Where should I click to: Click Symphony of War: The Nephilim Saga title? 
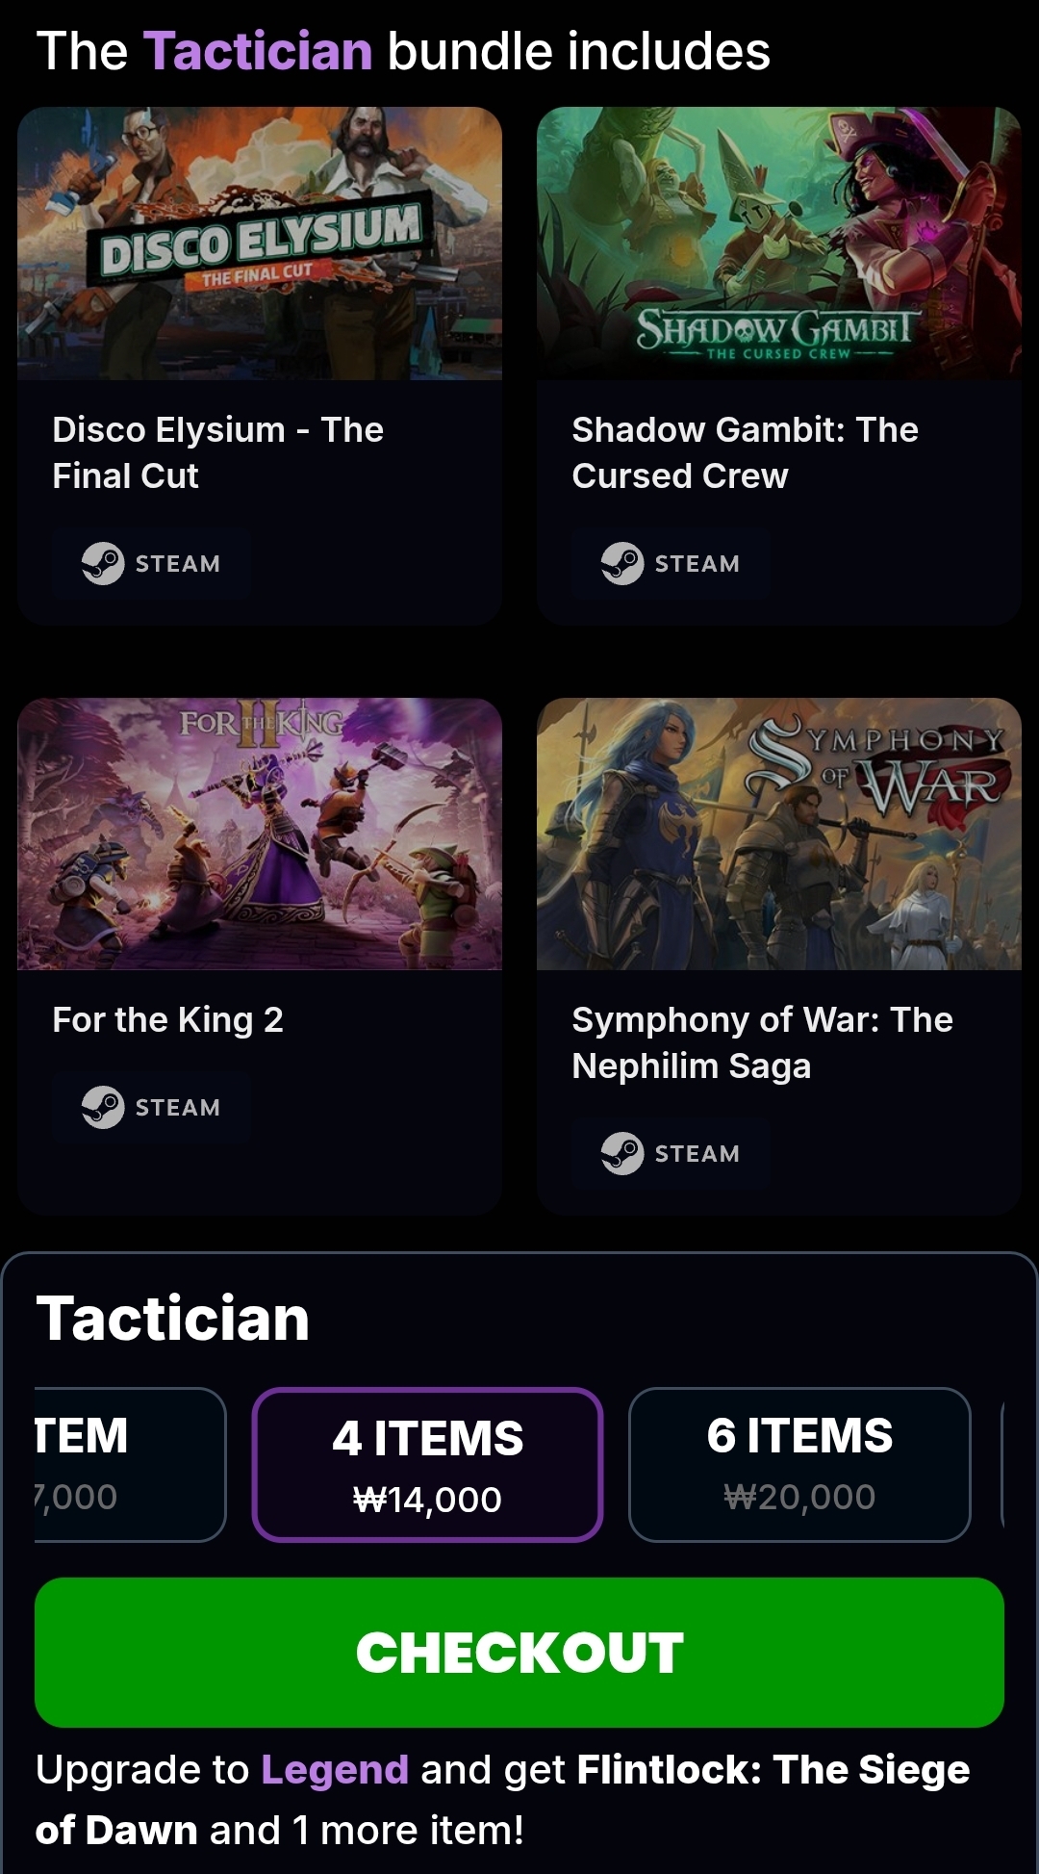tap(762, 1043)
